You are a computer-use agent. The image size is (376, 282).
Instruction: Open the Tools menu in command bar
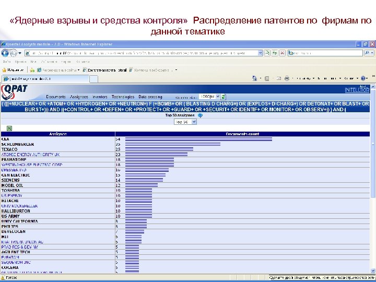click(x=351, y=78)
